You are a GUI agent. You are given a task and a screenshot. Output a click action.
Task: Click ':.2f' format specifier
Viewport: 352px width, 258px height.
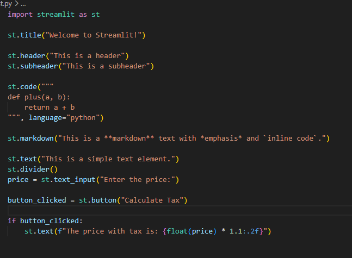click(250, 231)
